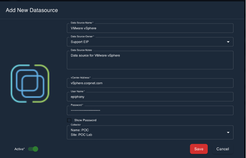Tick the Show Password checkbox

pos(69,120)
